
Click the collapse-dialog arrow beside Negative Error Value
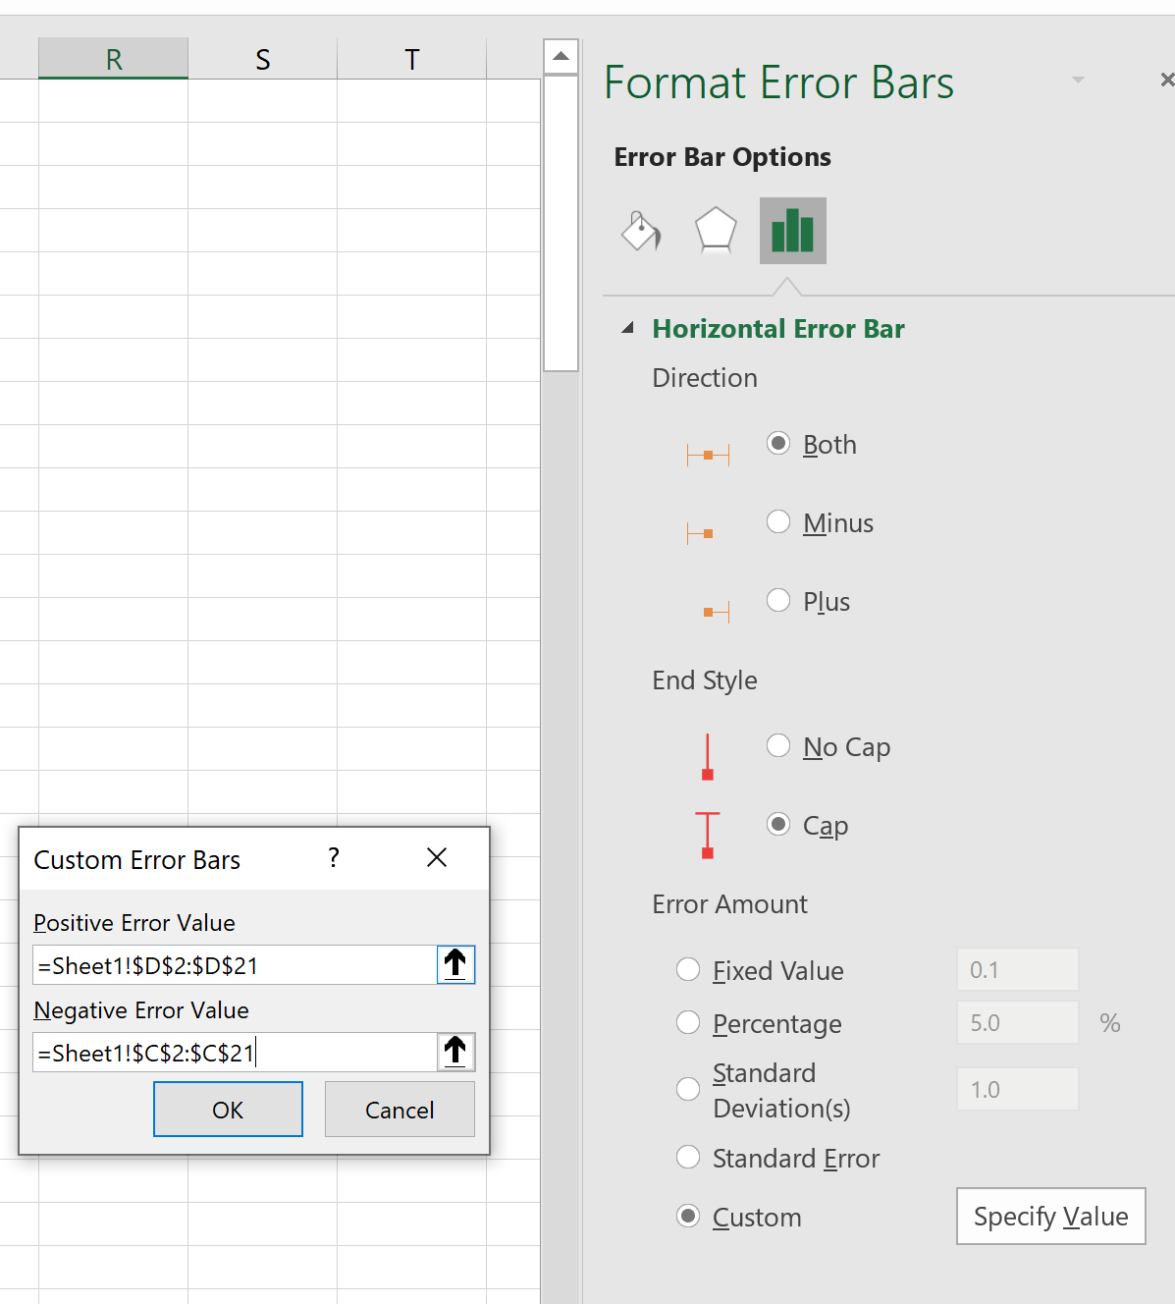(x=455, y=1052)
